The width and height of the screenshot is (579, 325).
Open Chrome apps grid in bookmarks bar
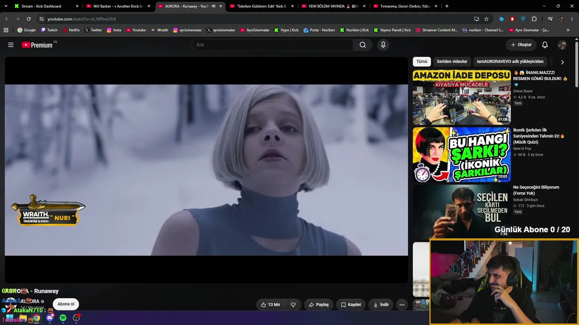[6, 30]
